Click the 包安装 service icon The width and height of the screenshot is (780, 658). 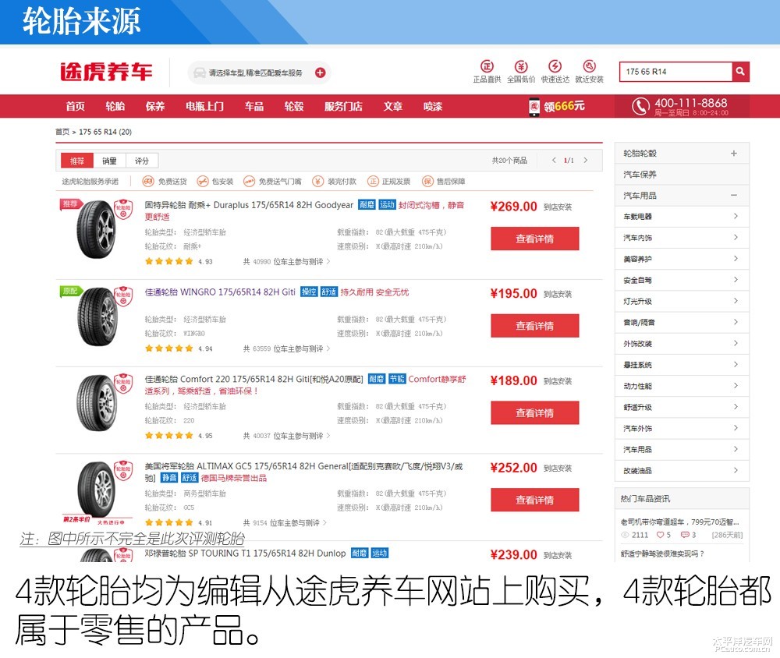(x=203, y=182)
